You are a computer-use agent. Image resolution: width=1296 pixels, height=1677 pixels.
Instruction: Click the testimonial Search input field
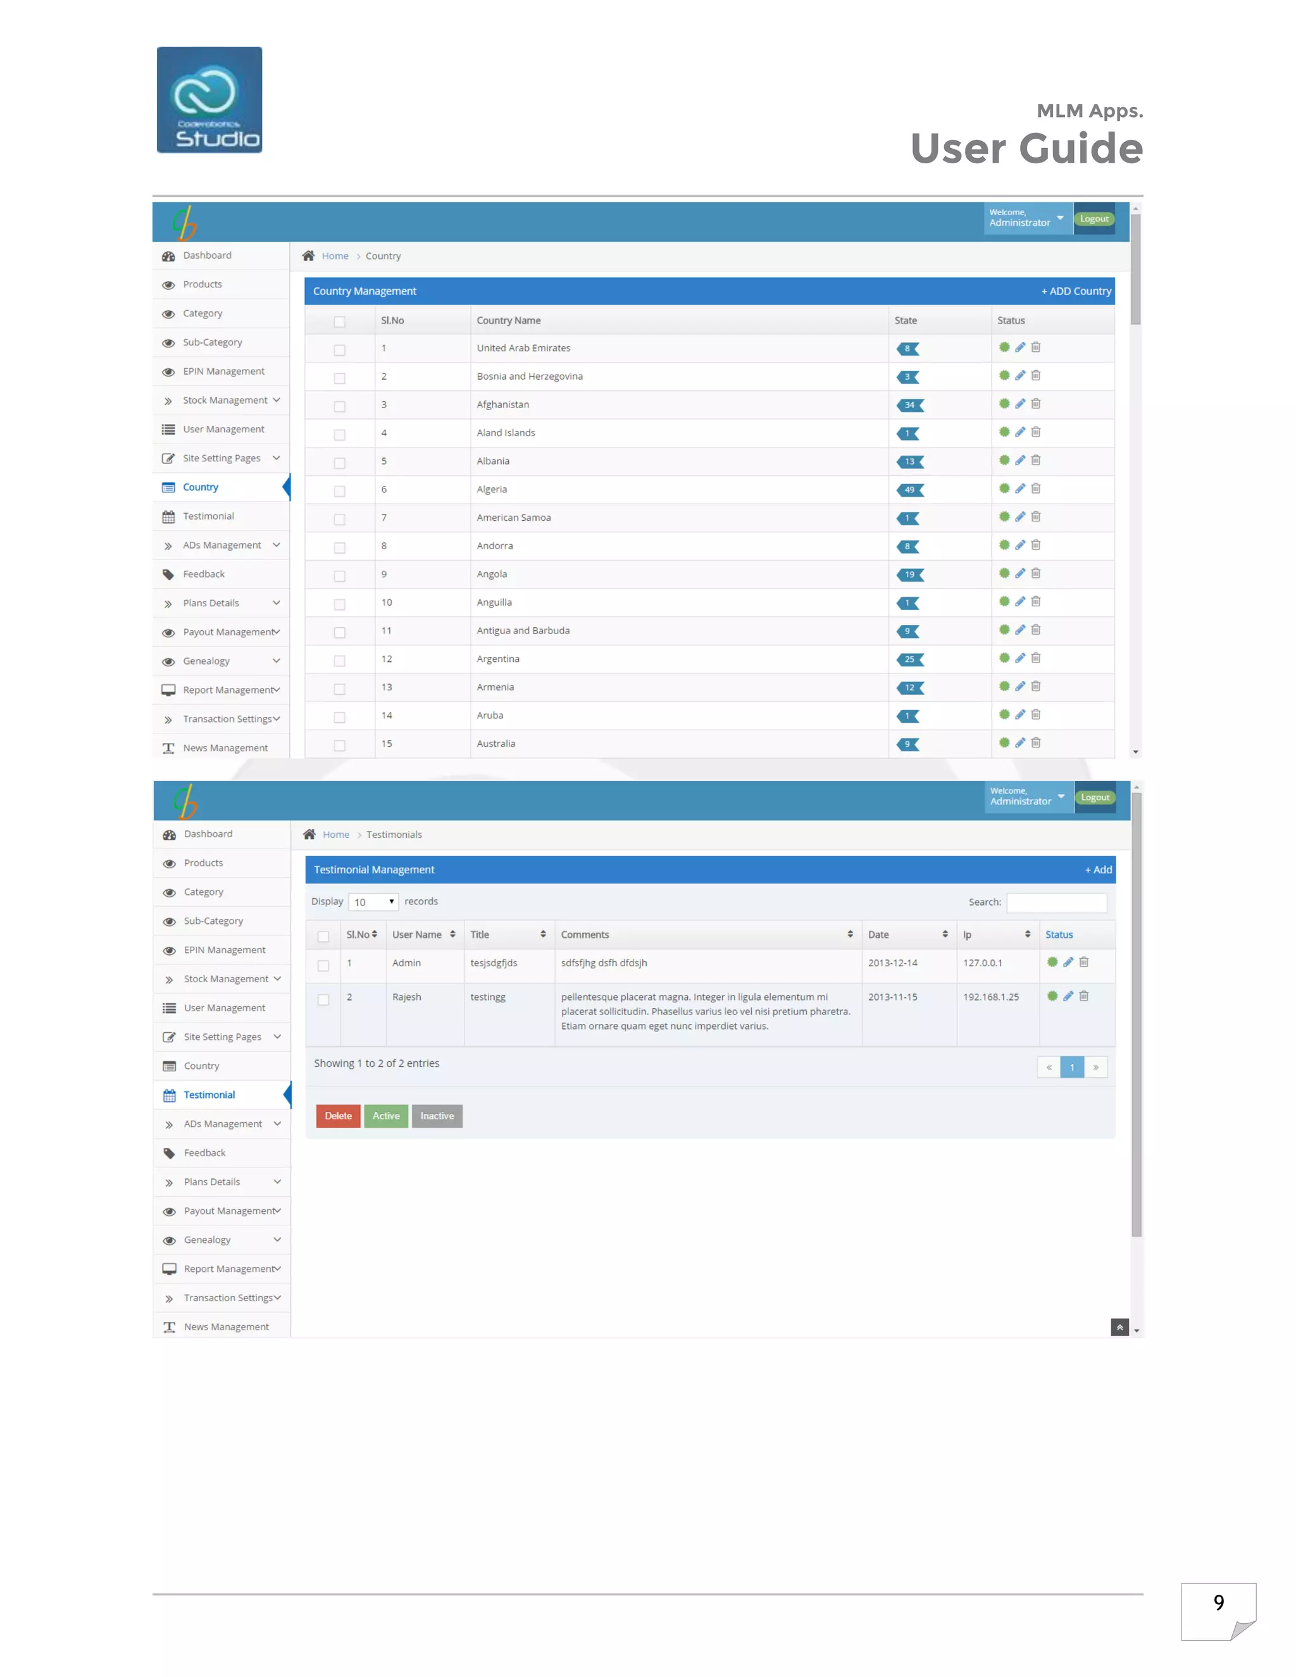[1056, 902]
